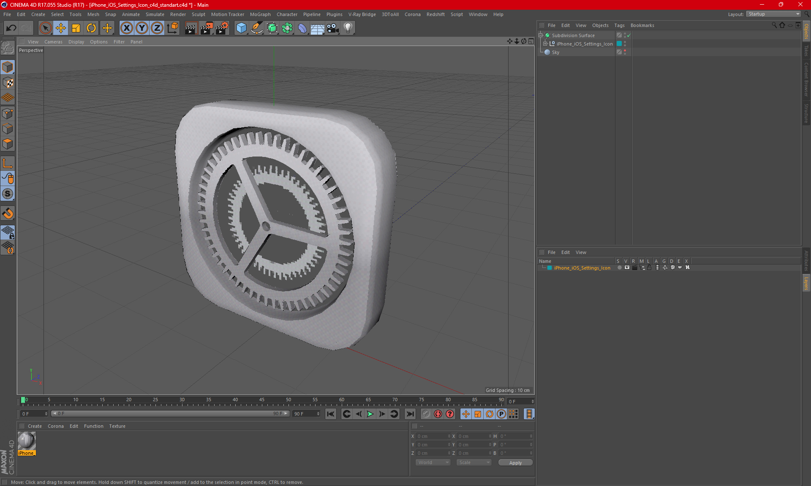Click the magnet tool icon
This screenshot has width=811, height=486.
(8, 213)
